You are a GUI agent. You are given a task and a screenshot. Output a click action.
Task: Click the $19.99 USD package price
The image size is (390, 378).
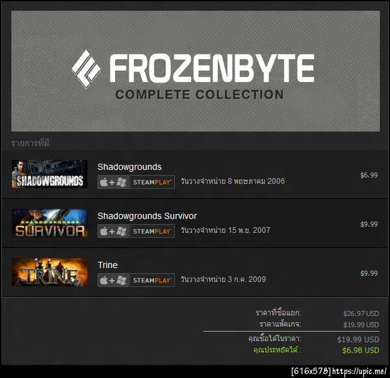click(x=361, y=325)
